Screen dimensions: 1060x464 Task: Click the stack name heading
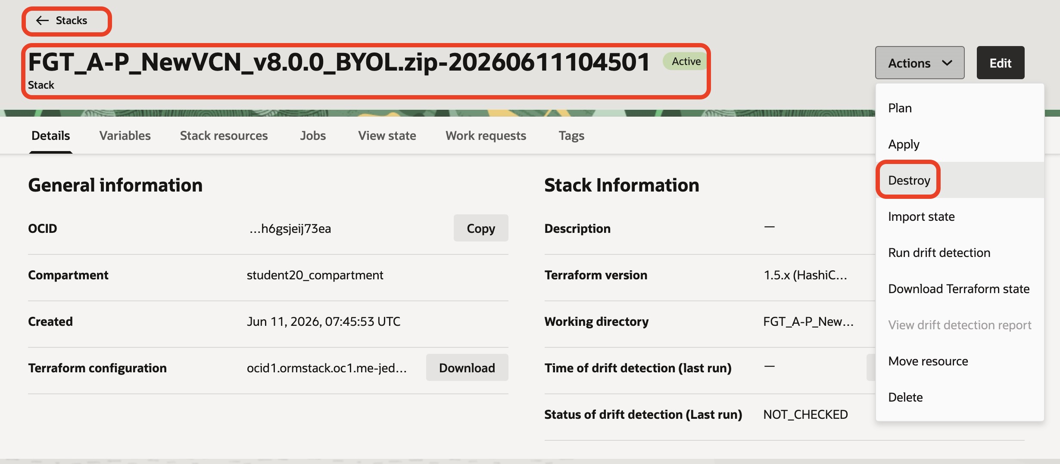coord(339,62)
